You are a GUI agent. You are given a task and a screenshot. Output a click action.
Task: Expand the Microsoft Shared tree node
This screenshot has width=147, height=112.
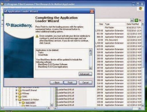tap(17, 90)
